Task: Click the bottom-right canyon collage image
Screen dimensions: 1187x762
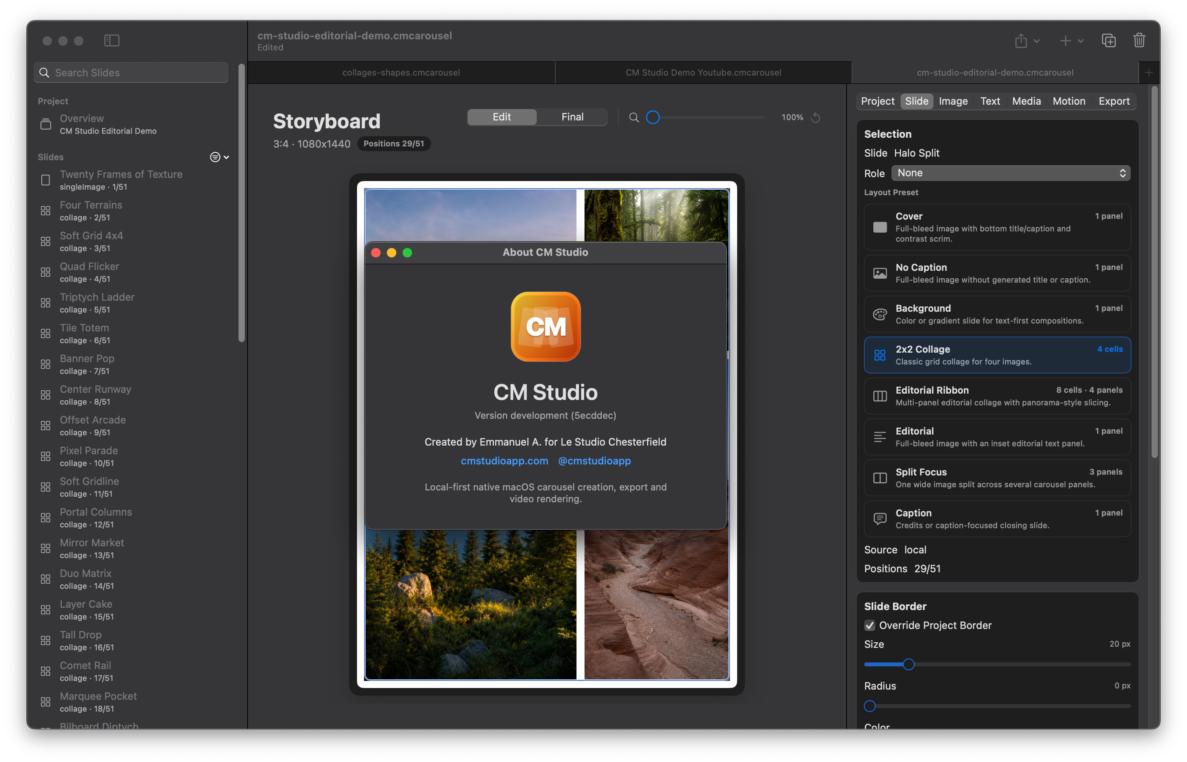Action: (x=656, y=604)
